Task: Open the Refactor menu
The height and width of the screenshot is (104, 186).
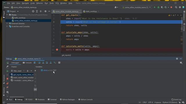Action: 40,3
